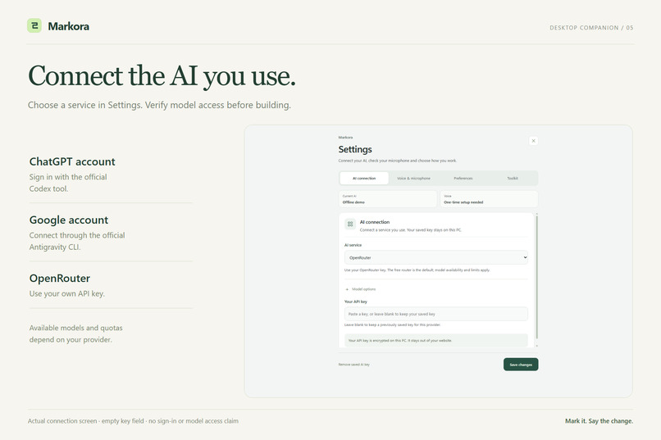Click 'Leave blank to keep a previously saved key' hint
Viewport: 661px width, 440px height.
pos(393,324)
